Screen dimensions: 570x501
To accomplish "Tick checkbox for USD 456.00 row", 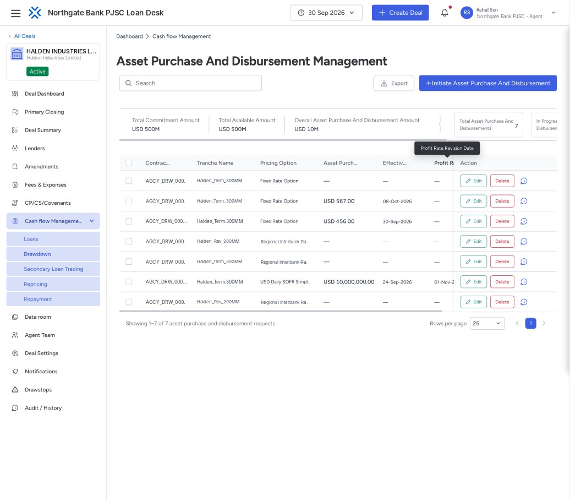I will click(x=129, y=221).
